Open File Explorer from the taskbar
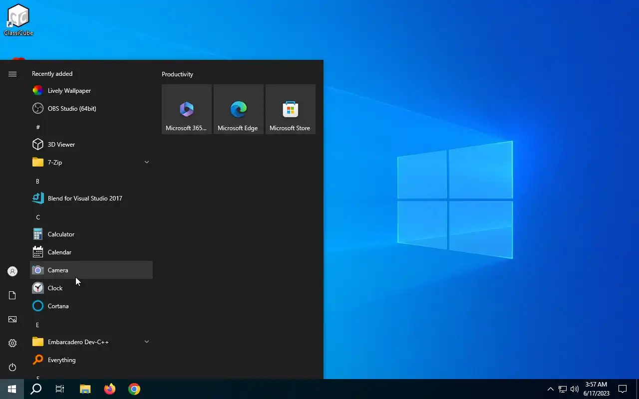This screenshot has height=399, width=639. click(x=85, y=389)
